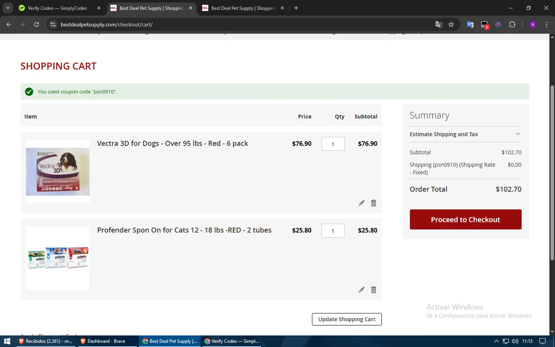The image size is (555, 347).
Task: Expand Estimate Shipping and Tax section
Action: pos(465,134)
